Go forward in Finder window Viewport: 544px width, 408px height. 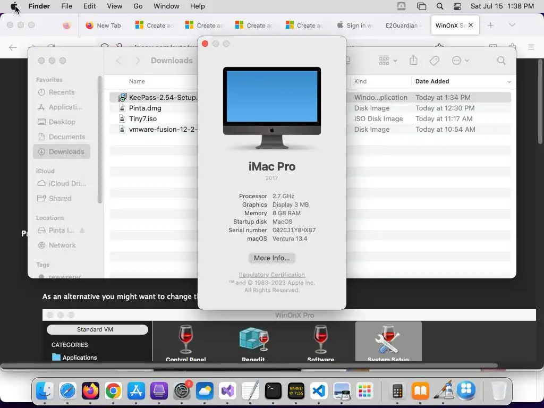tap(138, 61)
